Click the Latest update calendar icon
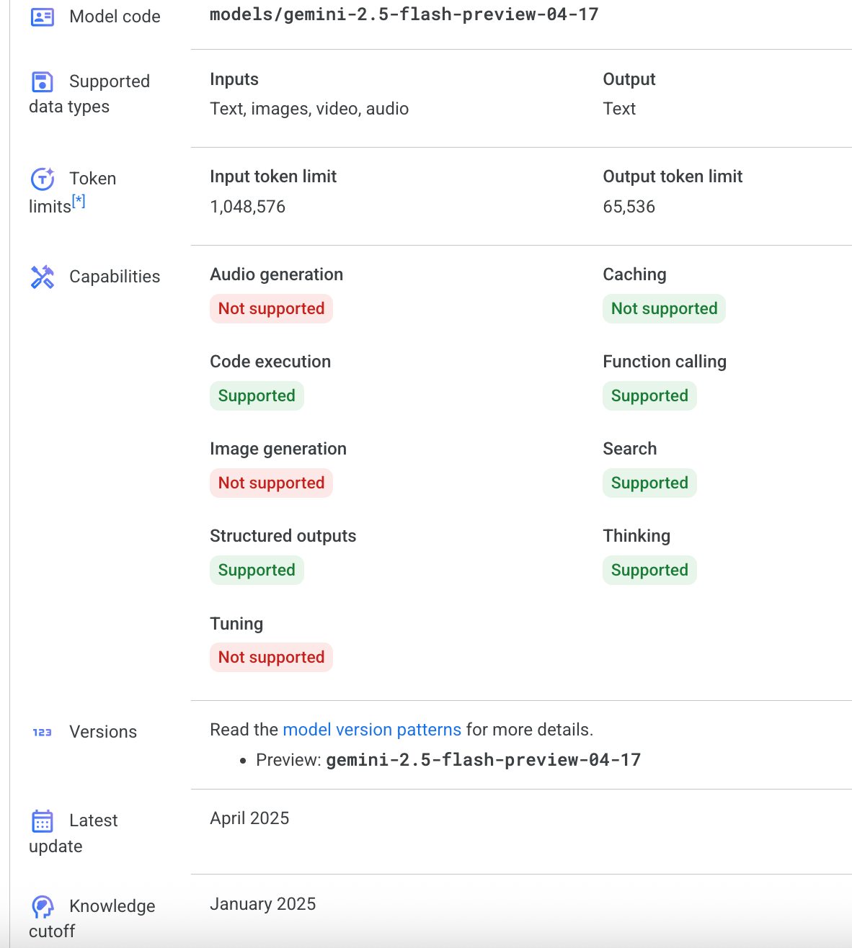This screenshot has height=948, width=852. (x=43, y=820)
